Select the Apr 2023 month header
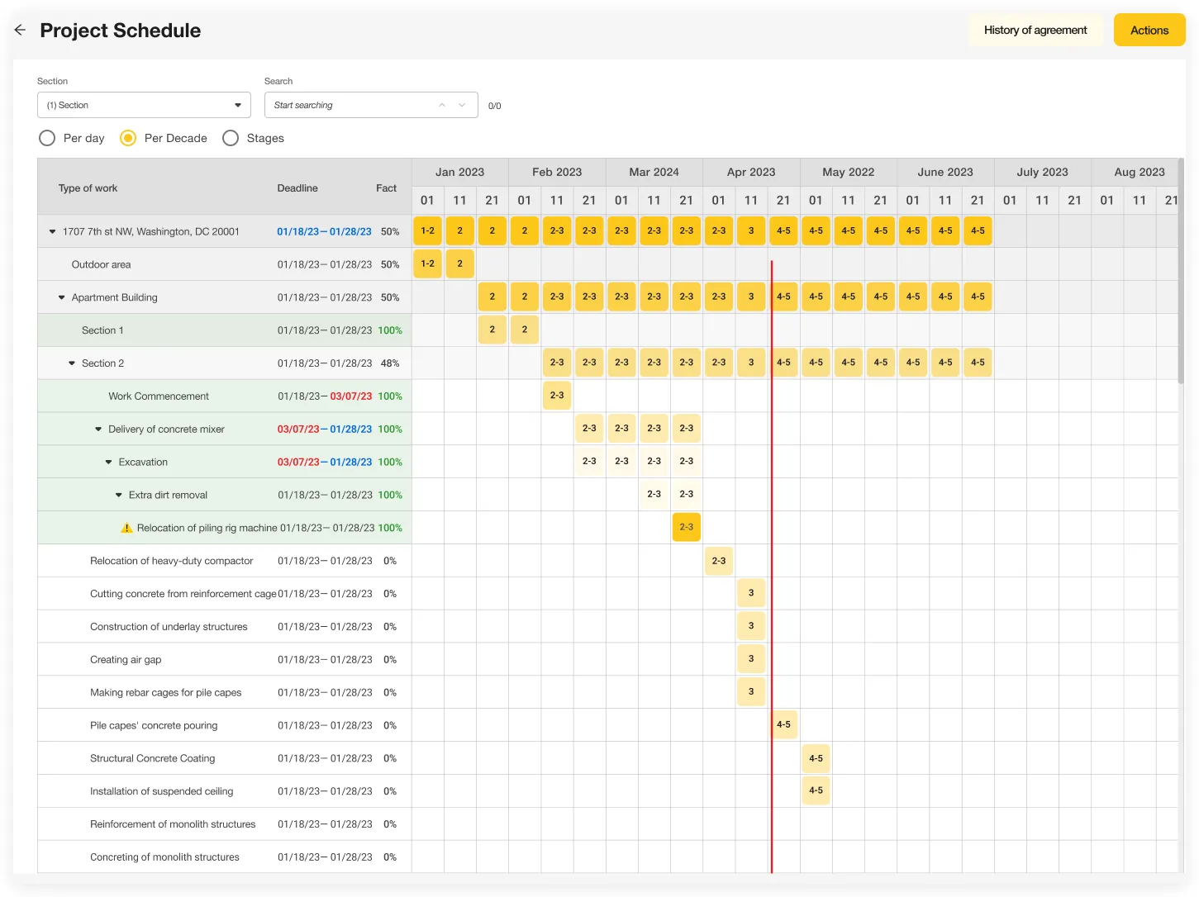1199x897 pixels. [x=751, y=172]
